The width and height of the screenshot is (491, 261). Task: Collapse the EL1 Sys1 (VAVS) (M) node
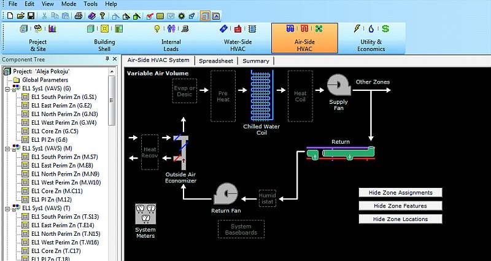click(x=7, y=149)
